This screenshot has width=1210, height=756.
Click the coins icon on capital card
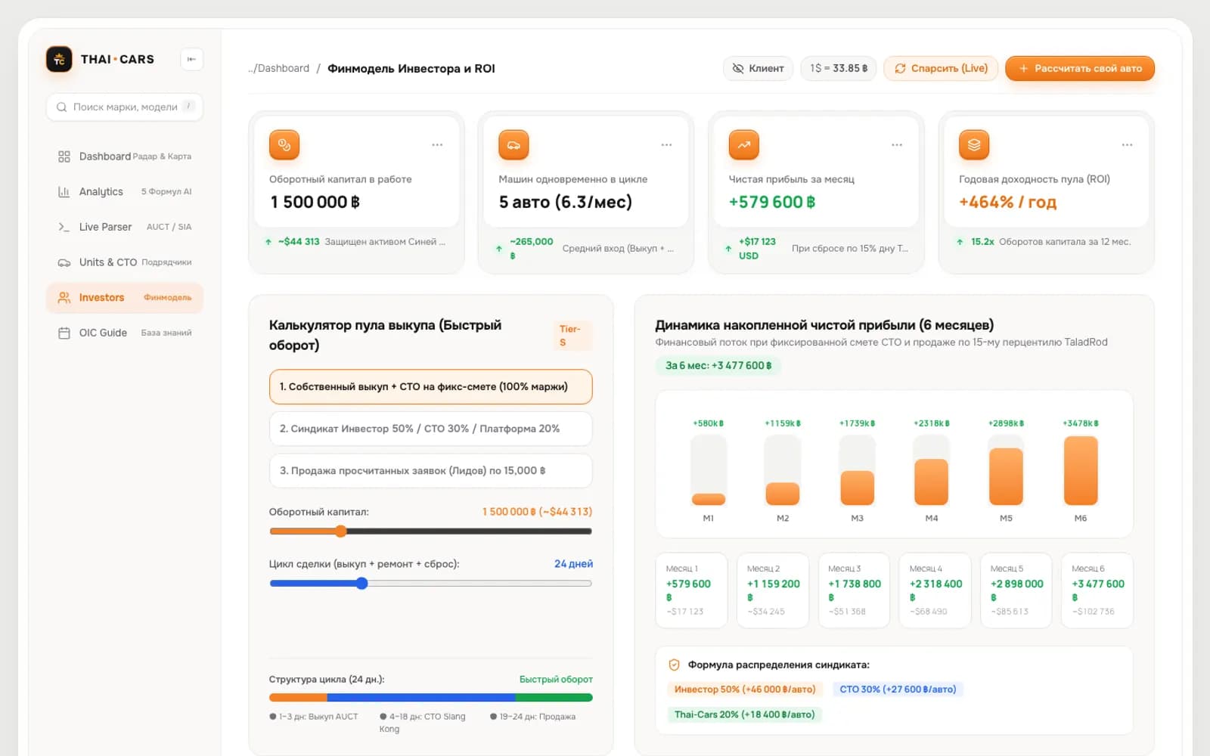click(284, 144)
